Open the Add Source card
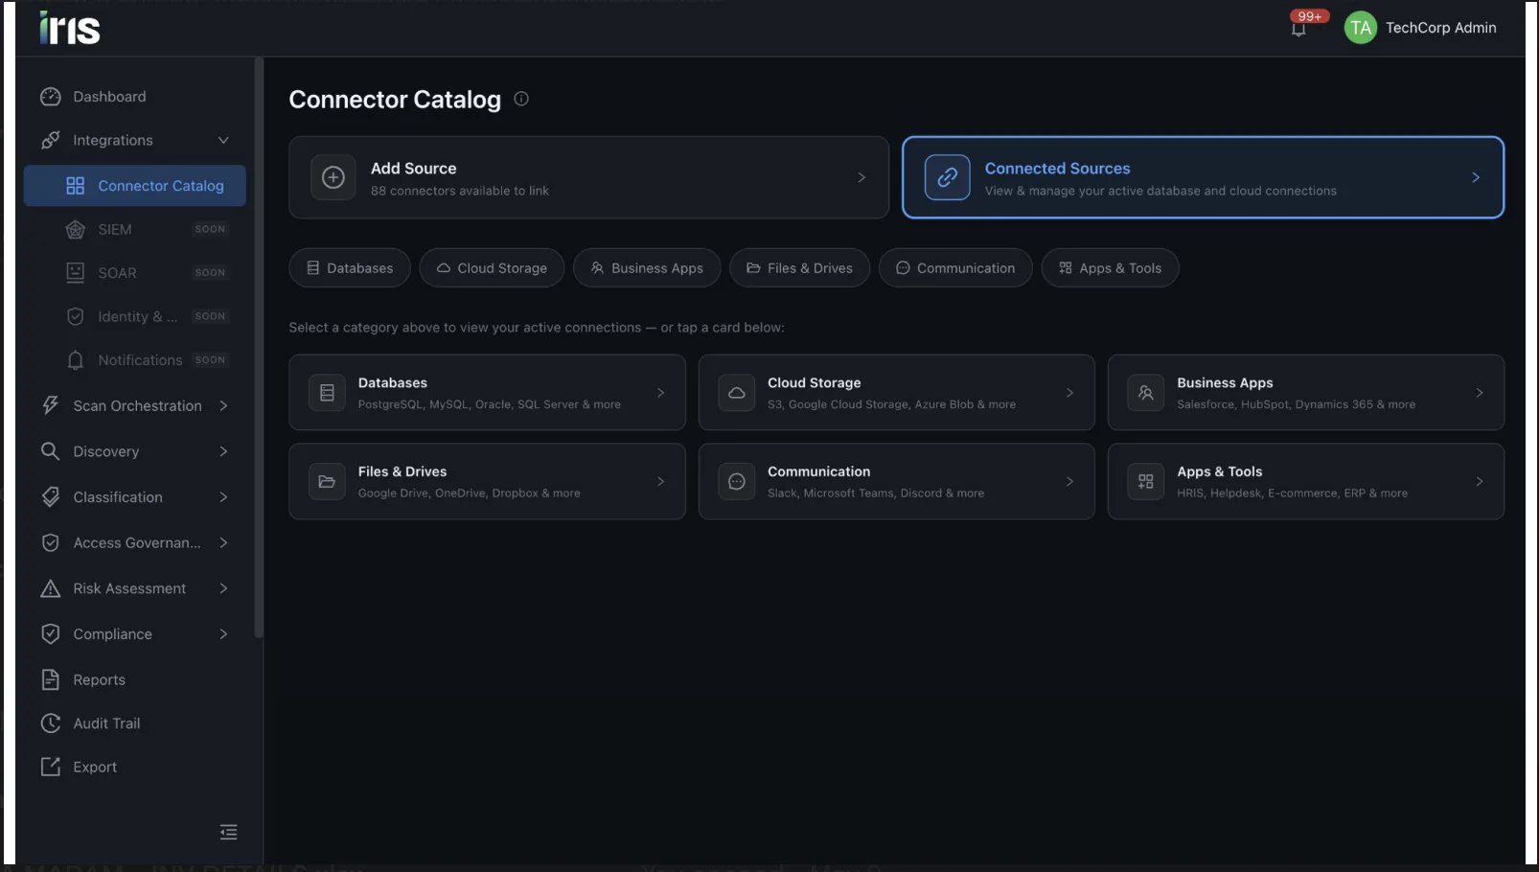Screen dimensions: 1539x872 [x=588, y=177]
